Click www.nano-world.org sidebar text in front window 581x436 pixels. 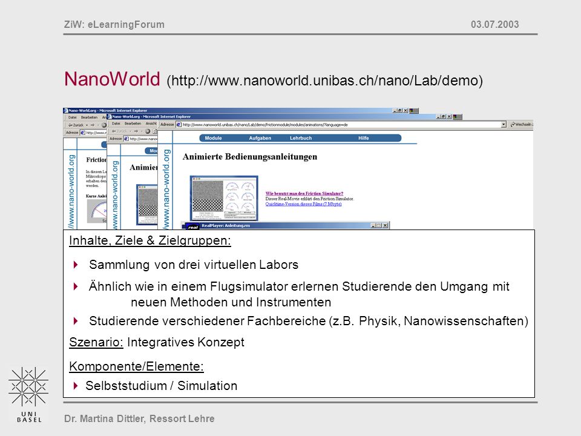click(x=166, y=189)
